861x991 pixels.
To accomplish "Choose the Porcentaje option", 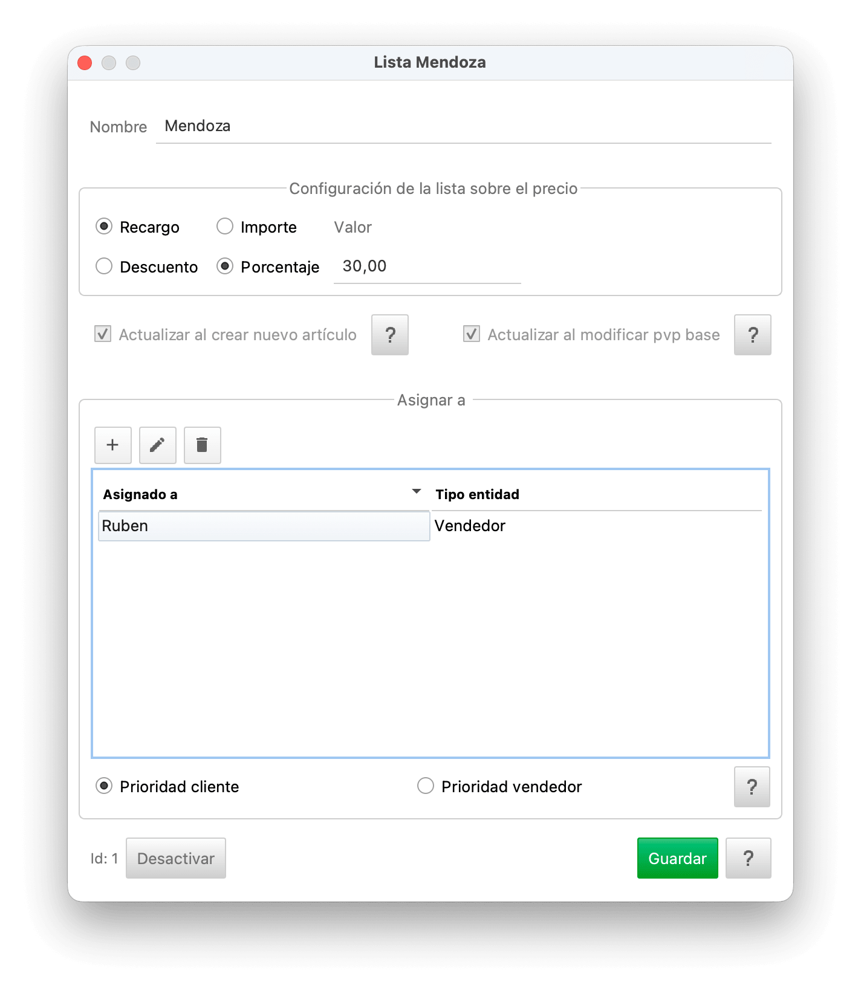I will pyautogui.click(x=225, y=266).
